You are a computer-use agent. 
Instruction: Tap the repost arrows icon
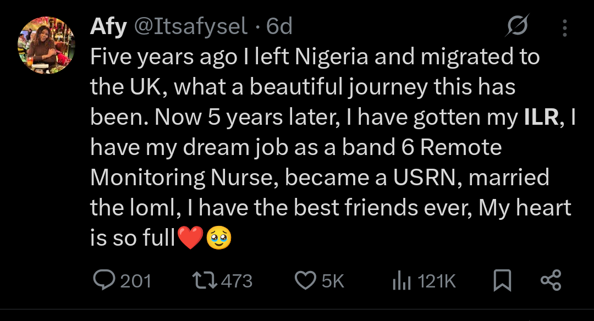[x=206, y=281]
